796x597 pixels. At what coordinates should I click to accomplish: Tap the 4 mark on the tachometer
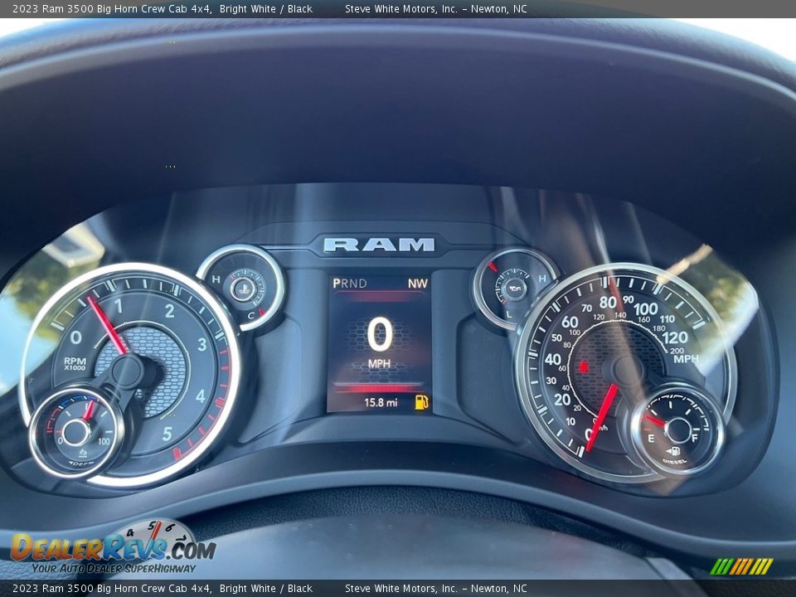click(x=201, y=396)
